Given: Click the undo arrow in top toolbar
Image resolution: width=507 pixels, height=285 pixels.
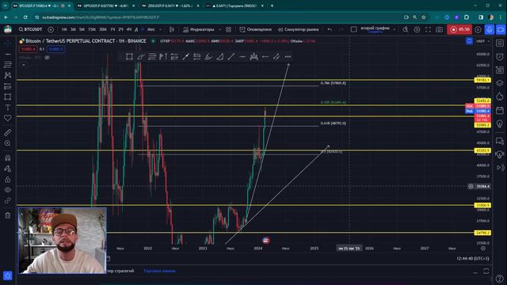Looking at the screenshot, I should click(330, 29).
